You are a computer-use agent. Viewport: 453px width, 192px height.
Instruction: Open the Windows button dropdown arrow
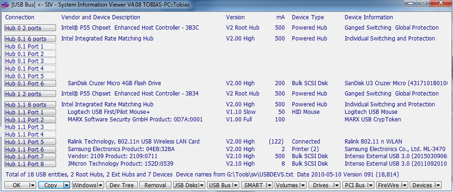(101, 185)
